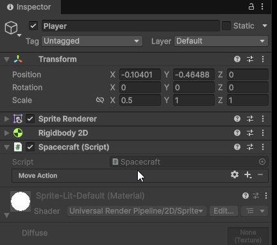The height and width of the screenshot is (245, 277).
Task: Collapse the Transform component foldout
Action: (x=7, y=59)
